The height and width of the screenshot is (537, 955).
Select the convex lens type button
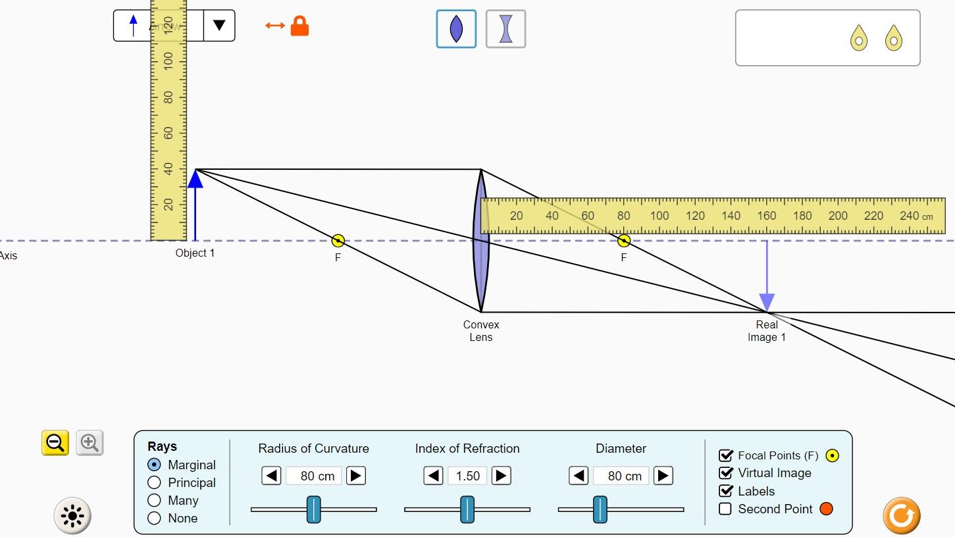pos(456,29)
